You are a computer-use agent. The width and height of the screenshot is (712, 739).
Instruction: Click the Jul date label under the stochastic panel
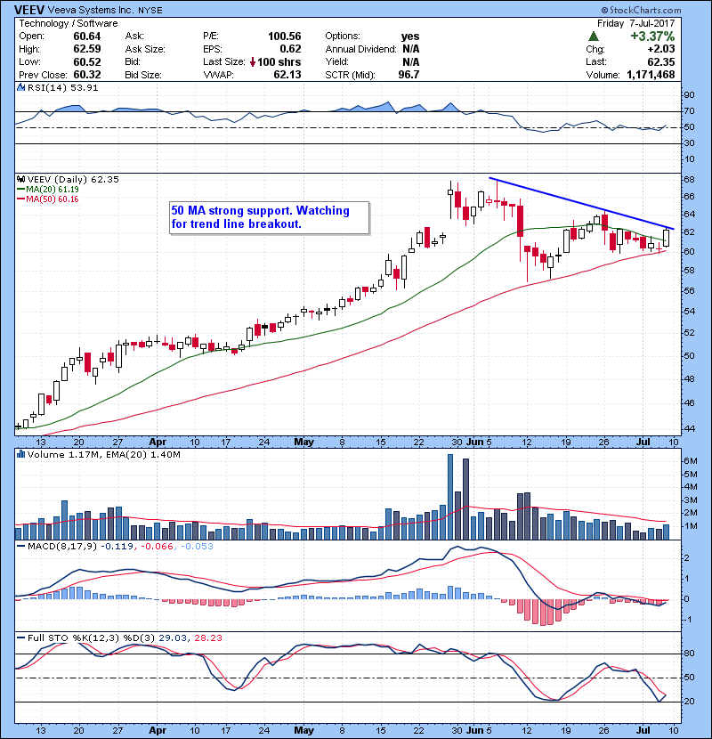[x=643, y=730]
